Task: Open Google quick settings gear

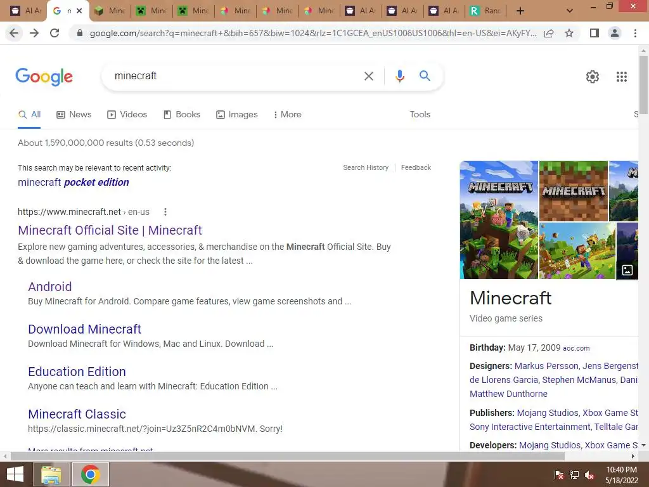Action: pyautogui.click(x=593, y=77)
